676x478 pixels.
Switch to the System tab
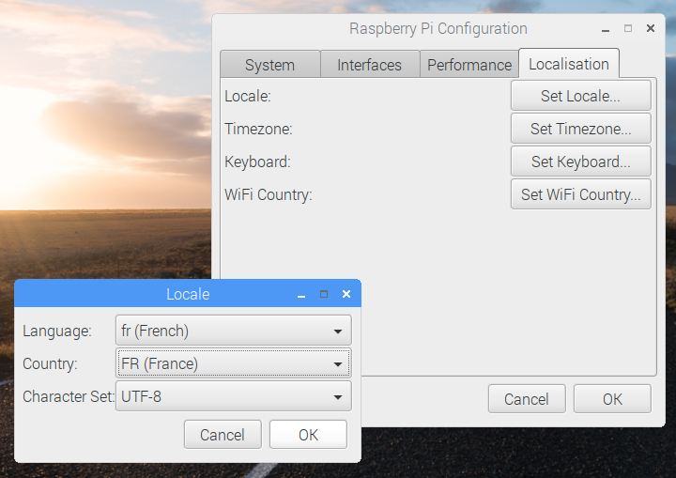[269, 64]
